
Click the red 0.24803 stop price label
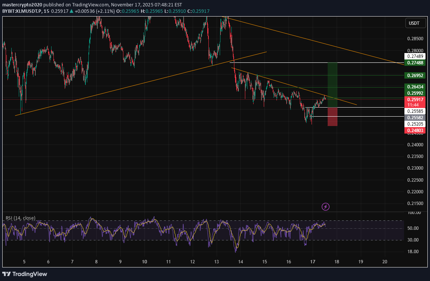pos(415,131)
